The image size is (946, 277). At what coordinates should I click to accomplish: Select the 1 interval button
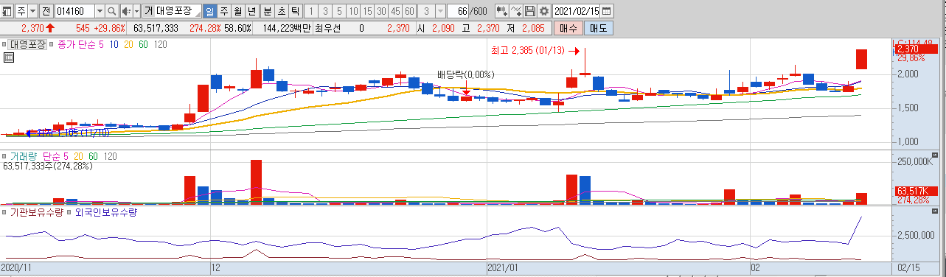311,11
